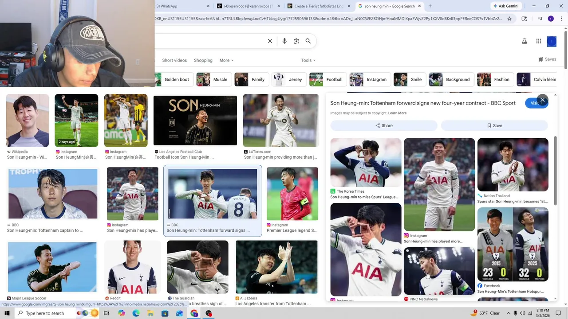Launch Microsoft Edge from the taskbar
Image resolution: width=568 pixels, height=319 pixels.
coord(136,313)
